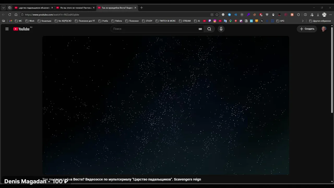The image size is (334, 188).
Task: Open the browser extensions puzzle menu
Action: point(299,15)
